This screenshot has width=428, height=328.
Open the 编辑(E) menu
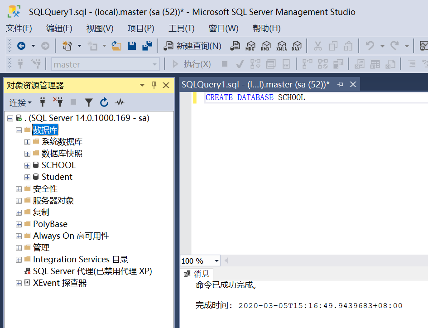59,29
